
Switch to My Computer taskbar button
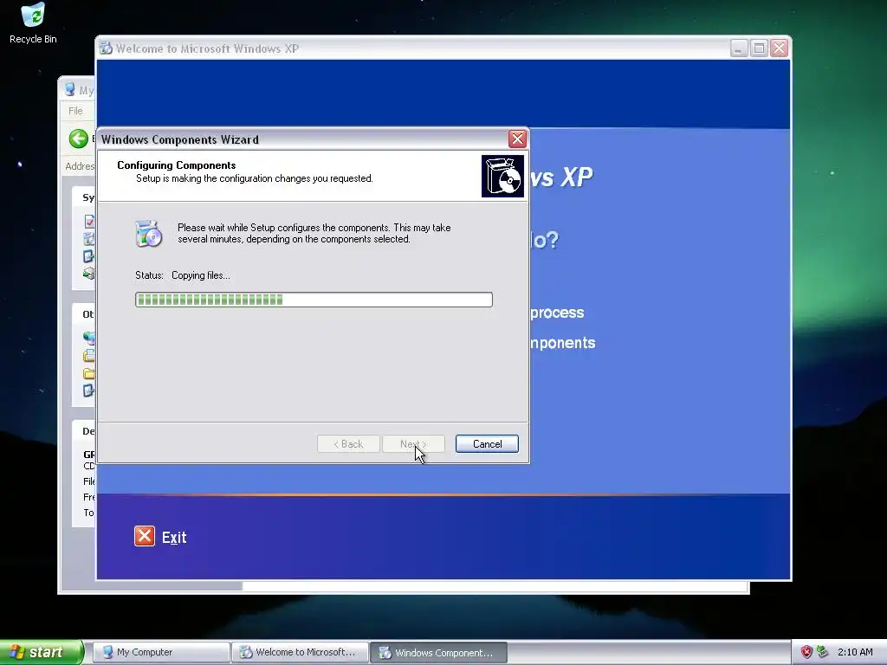[x=160, y=653]
